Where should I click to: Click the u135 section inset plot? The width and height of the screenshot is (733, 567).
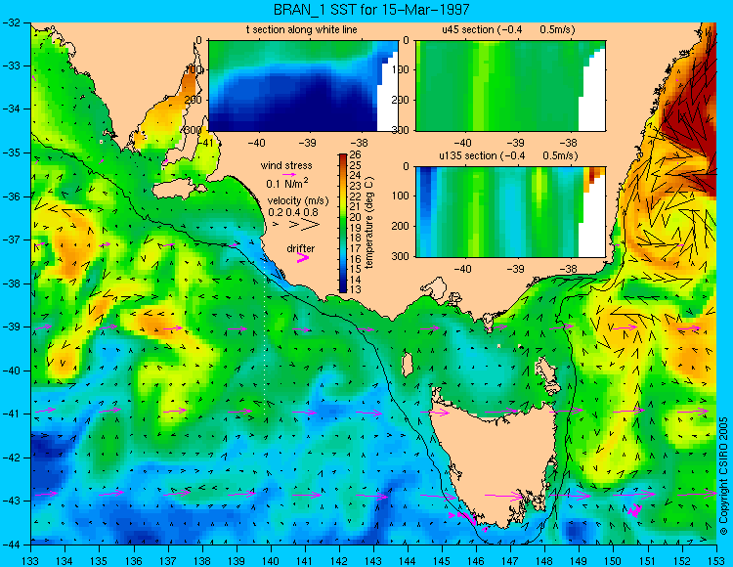coord(510,212)
